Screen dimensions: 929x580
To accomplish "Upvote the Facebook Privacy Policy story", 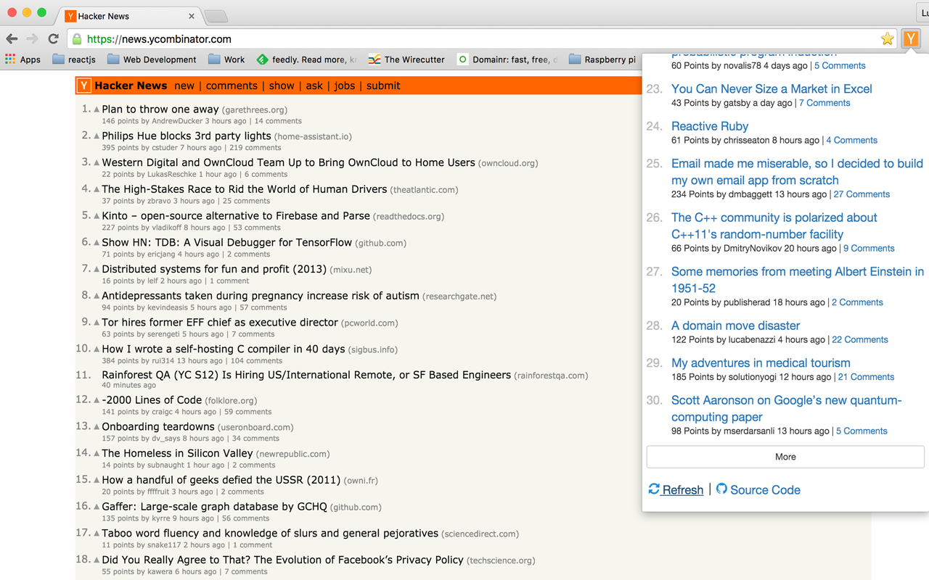I will [97, 560].
